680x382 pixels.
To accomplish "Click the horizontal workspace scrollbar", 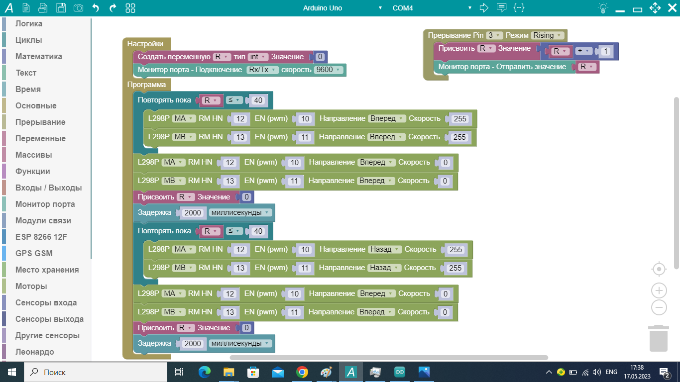I will point(388,357).
